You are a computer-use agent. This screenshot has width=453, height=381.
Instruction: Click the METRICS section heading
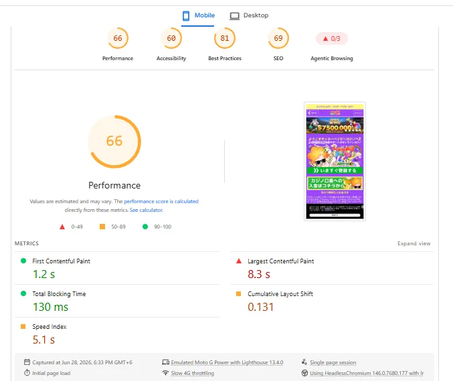pos(27,243)
